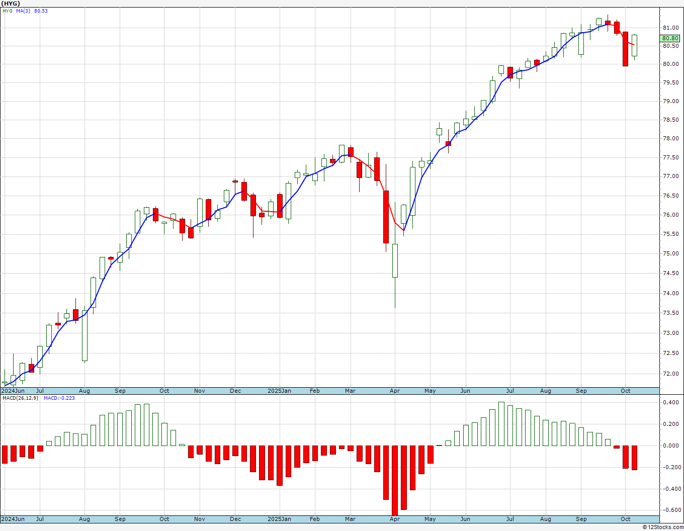Click the MA(3) moving average legend label
This screenshot has height=531, width=684.
24,11
